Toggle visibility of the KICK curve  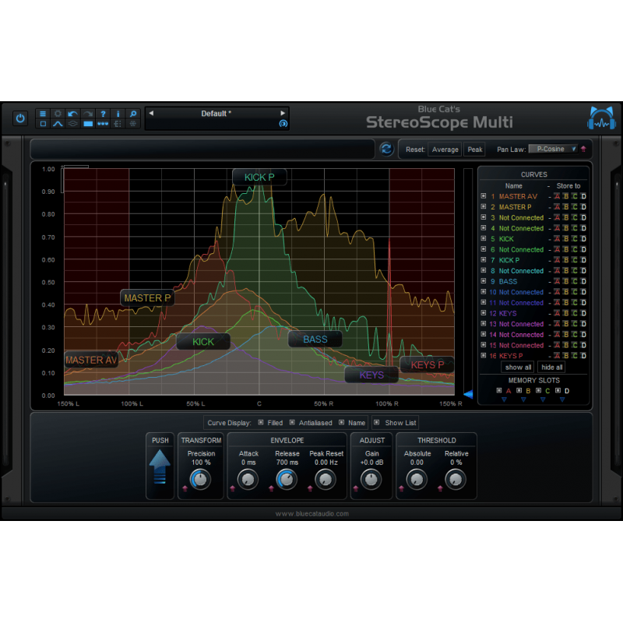pyautogui.click(x=483, y=238)
